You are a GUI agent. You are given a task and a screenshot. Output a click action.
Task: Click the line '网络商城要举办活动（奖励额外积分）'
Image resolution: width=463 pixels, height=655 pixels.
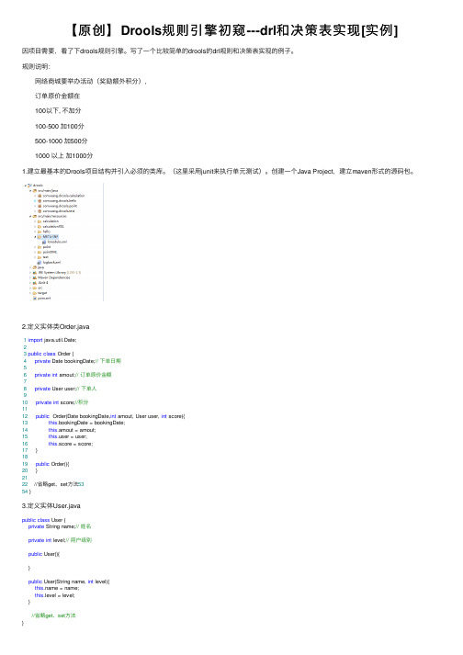point(91,81)
